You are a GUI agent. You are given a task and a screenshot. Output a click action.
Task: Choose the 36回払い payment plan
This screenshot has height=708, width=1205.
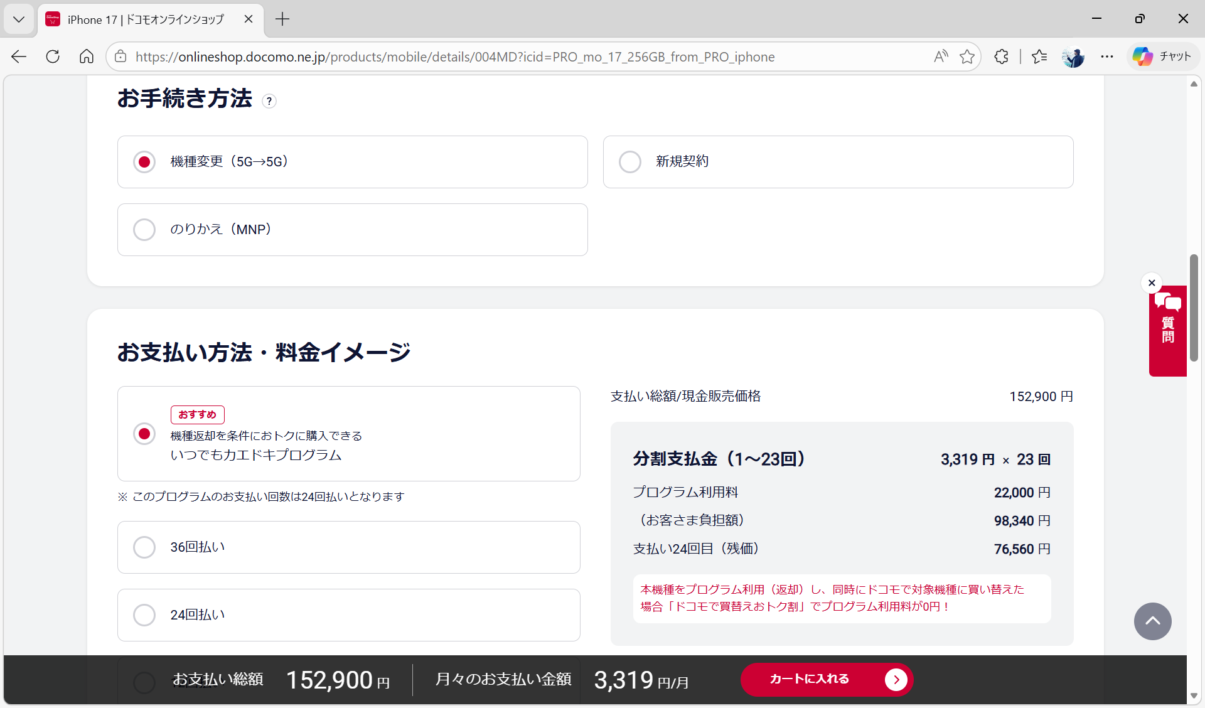click(x=144, y=547)
